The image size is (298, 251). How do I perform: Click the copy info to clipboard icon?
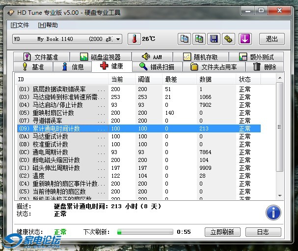184,39
